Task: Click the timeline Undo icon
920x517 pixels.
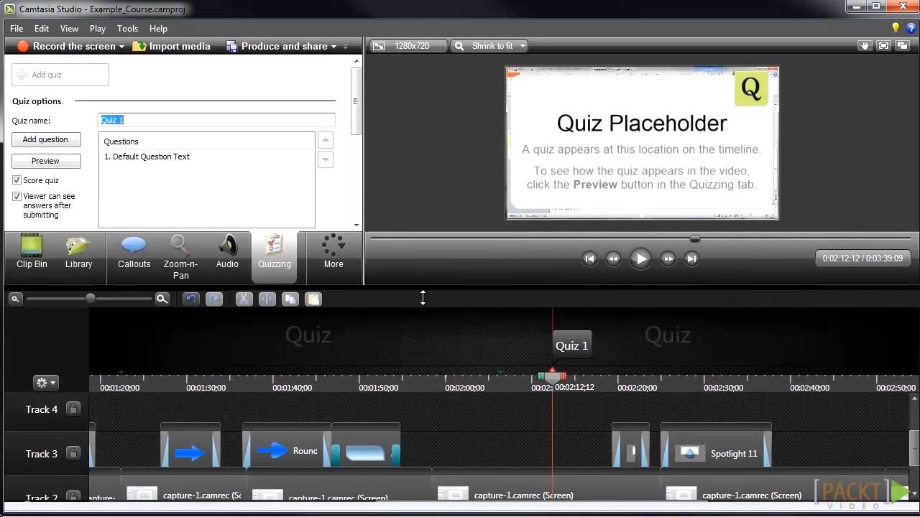Action: pyautogui.click(x=190, y=299)
